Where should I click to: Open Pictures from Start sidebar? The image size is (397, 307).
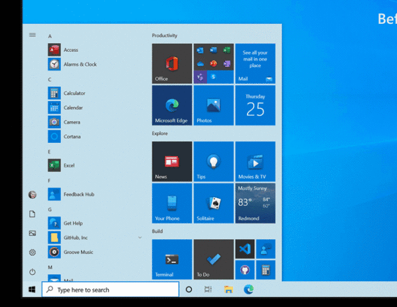32,233
